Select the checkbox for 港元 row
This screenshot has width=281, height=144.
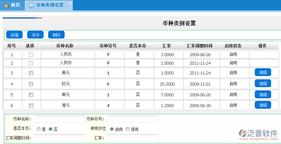click(31, 105)
